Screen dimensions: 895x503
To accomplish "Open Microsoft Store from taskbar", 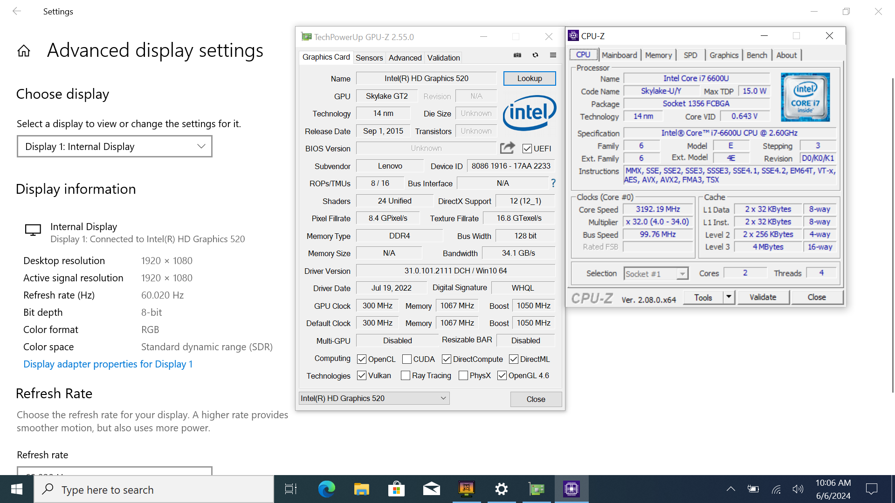I will 396,489.
